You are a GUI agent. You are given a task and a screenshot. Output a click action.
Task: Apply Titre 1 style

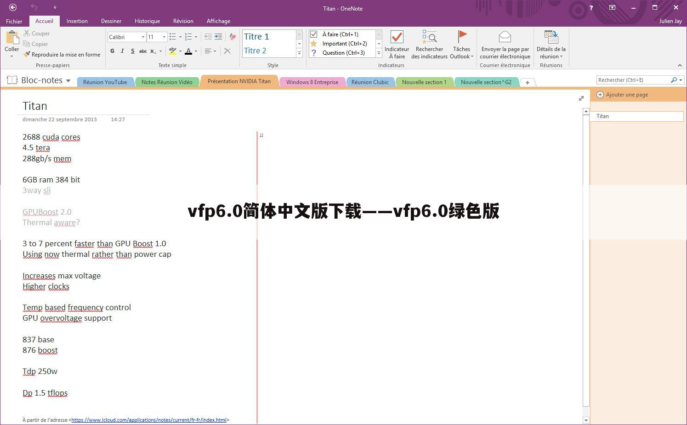click(256, 36)
